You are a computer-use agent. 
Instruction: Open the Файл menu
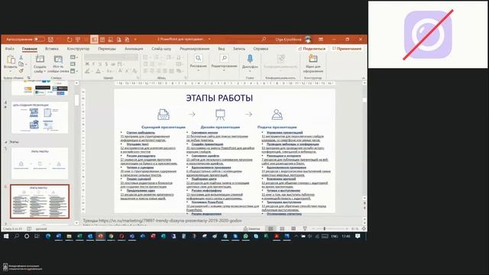[x=10, y=49]
